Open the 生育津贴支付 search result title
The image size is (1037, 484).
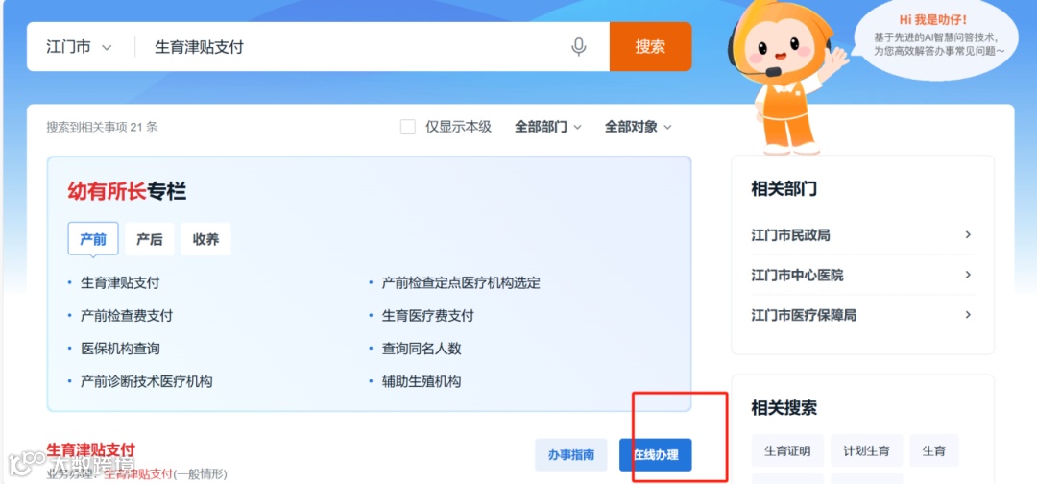click(x=90, y=450)
